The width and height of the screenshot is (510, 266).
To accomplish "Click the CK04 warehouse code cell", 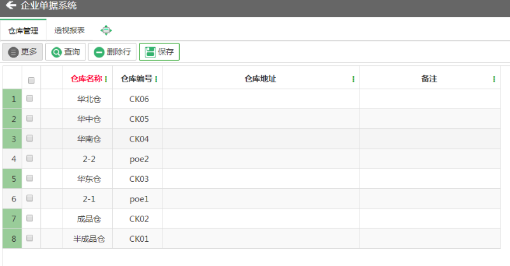I will pos(138,139).
